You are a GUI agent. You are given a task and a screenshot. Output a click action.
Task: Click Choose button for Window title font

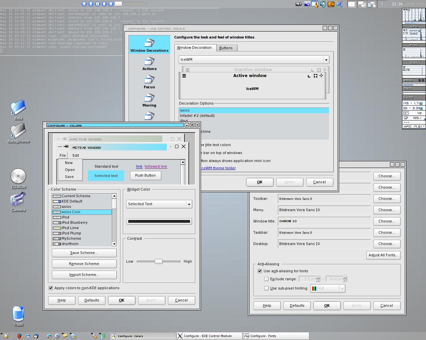coord(387,221)
